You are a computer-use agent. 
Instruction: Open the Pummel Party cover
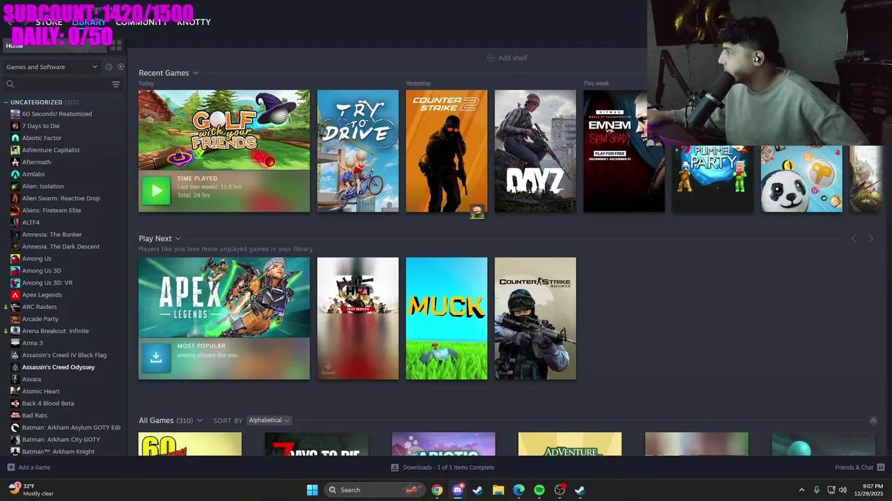point(713,178)
